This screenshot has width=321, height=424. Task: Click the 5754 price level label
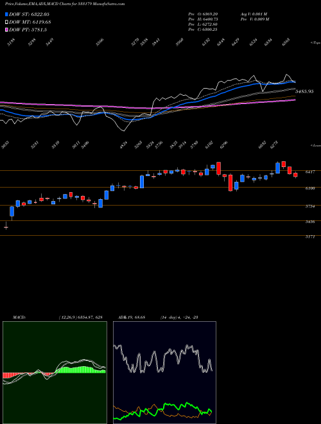coord(310,206)
